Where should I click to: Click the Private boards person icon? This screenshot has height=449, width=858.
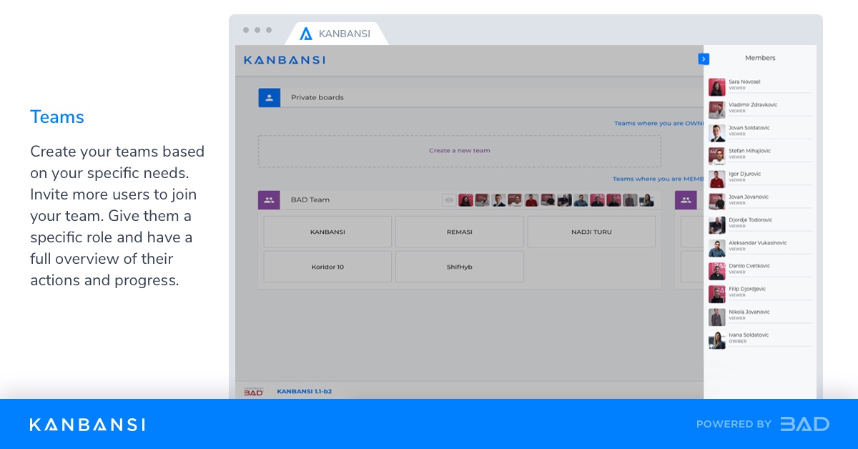pyautogui.click(x=269, y=97)
